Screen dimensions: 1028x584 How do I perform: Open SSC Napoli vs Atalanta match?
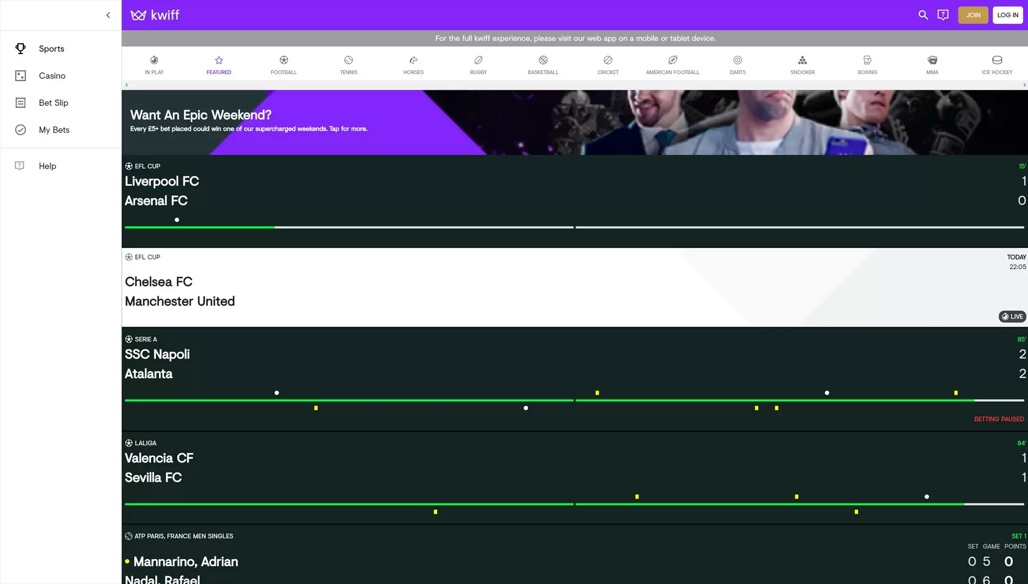(575, 379)
